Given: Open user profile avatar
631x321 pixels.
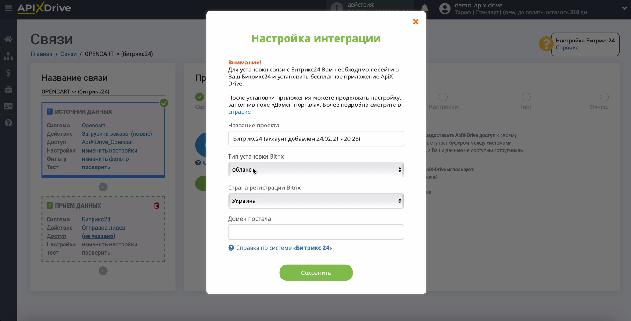Looking at the screenshot, I should [x=445, y=8].
